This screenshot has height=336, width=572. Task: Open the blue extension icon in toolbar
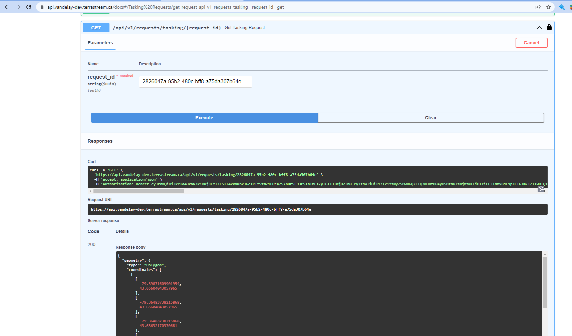coord(562,7)
